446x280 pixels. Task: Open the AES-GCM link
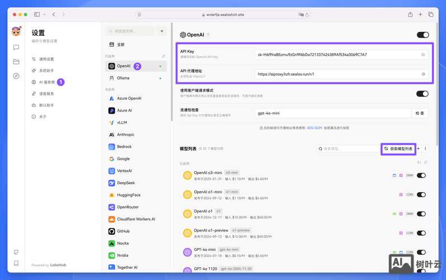coord(314,128)
